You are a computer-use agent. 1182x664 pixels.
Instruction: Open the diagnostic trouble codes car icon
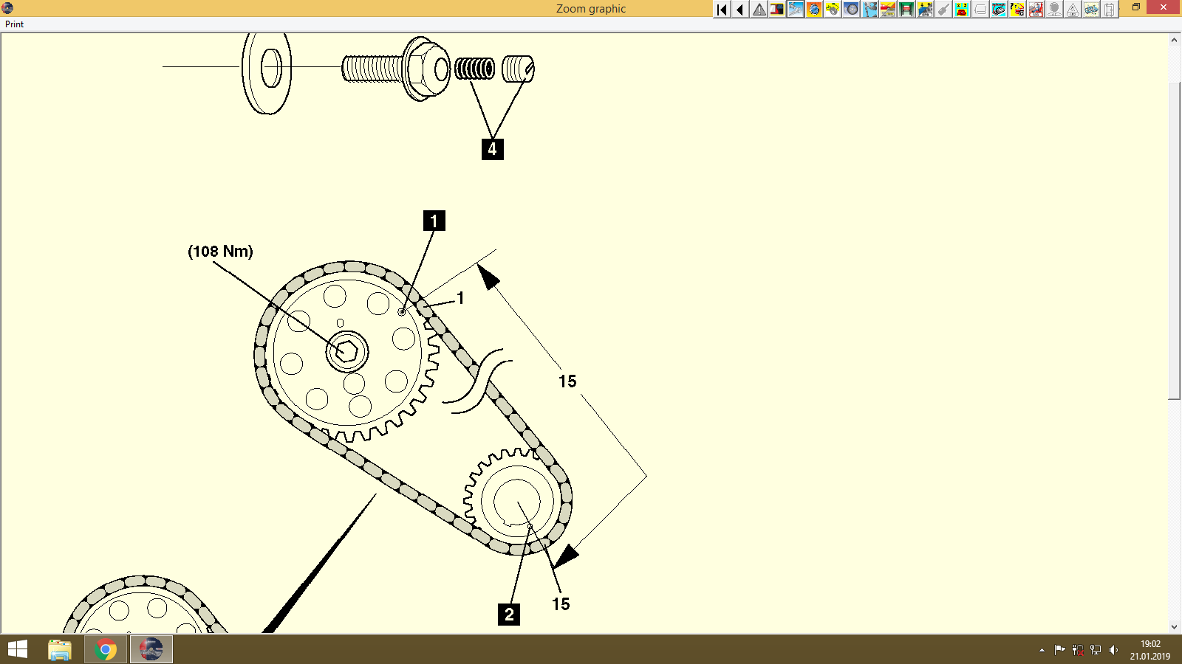click(1017, 10)
